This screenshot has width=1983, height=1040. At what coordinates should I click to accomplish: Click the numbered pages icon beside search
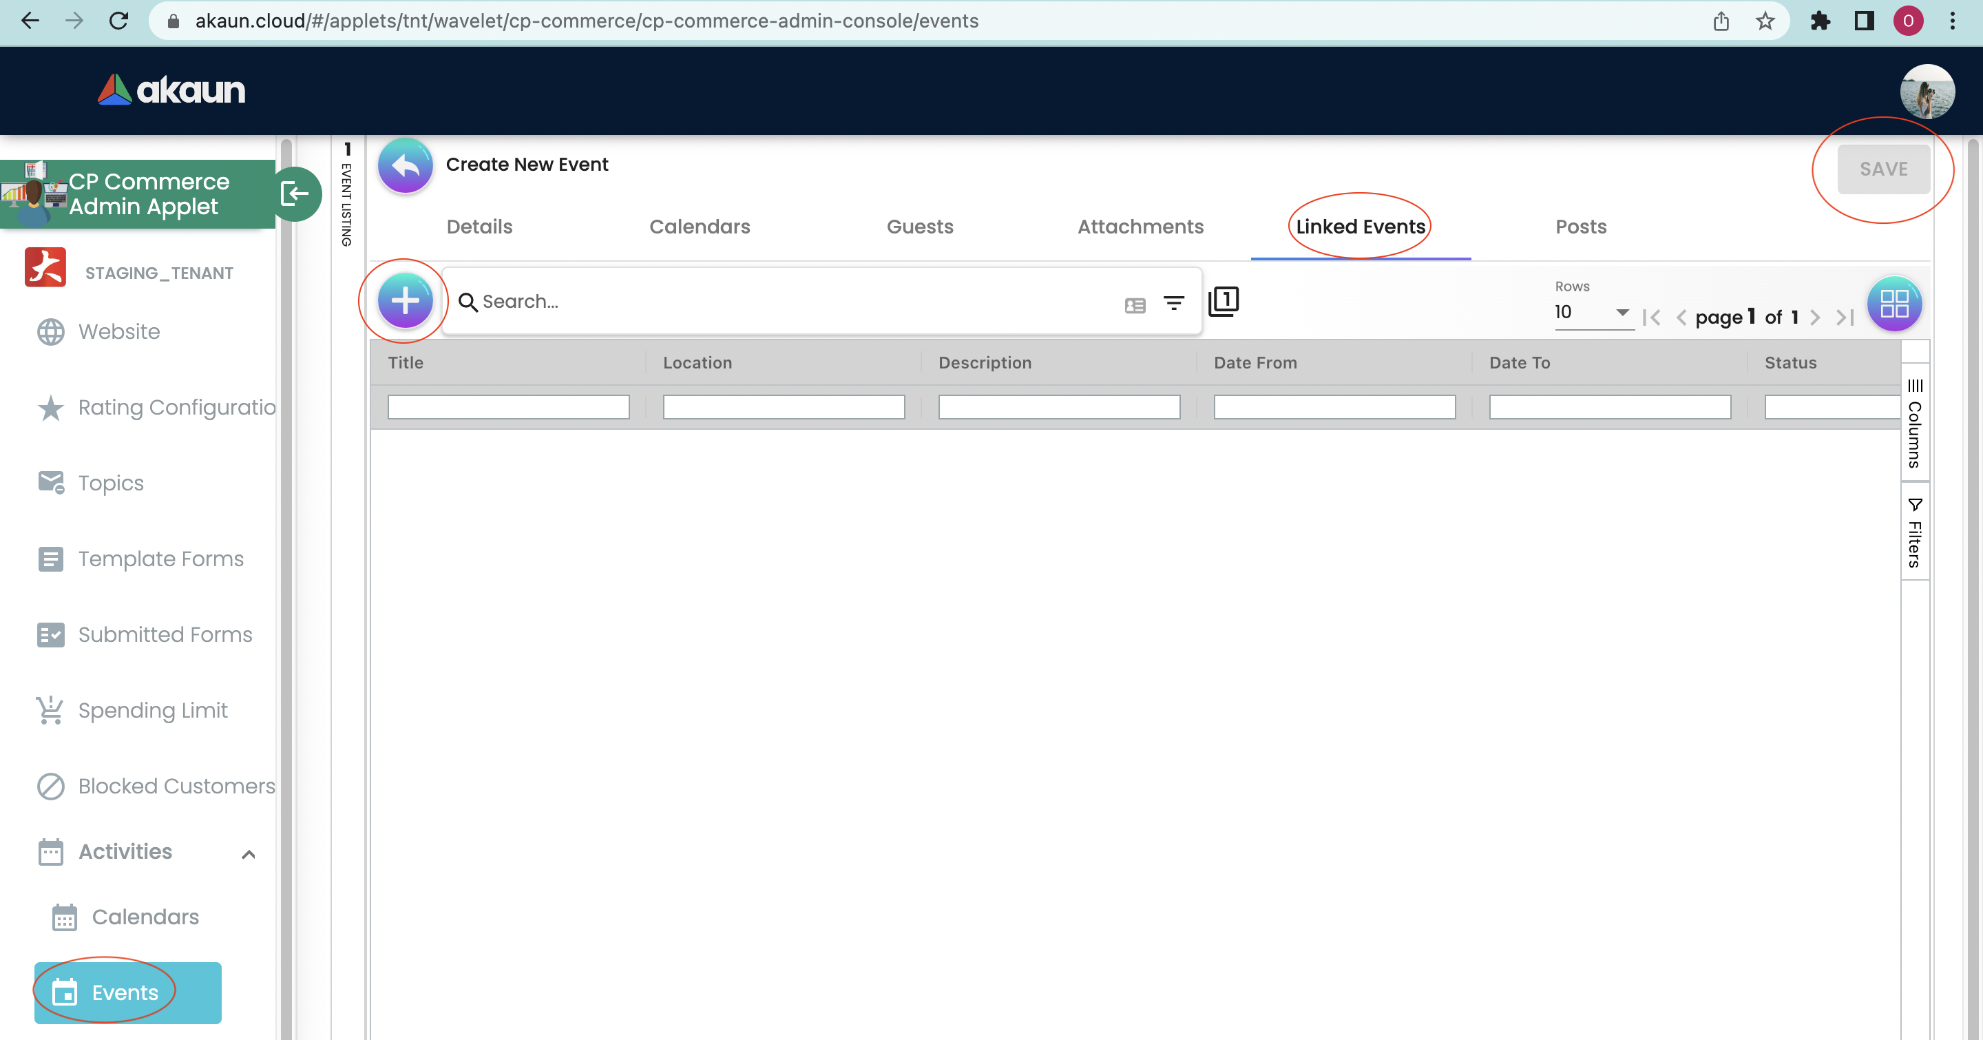click(x=1224, y=301)
